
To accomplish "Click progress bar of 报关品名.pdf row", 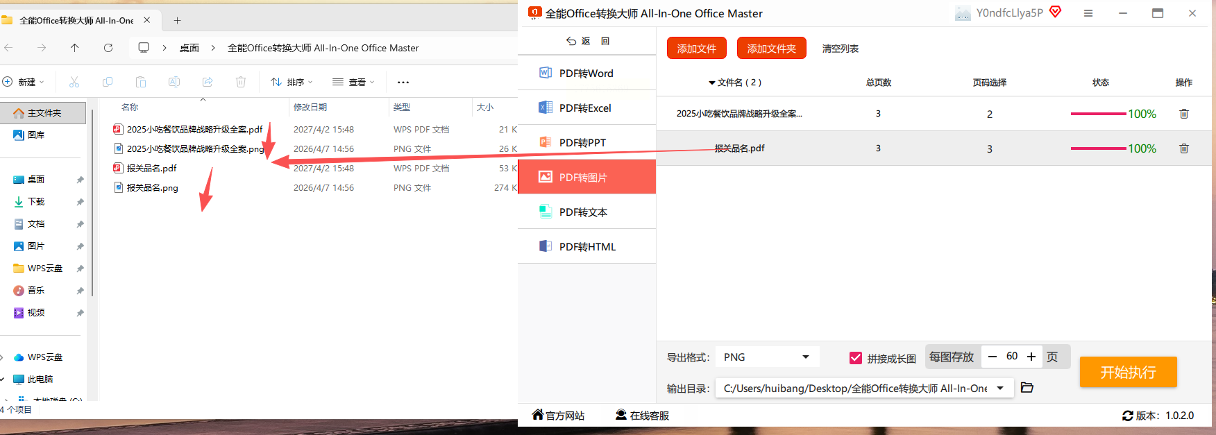I will (x=1098, y=148).
